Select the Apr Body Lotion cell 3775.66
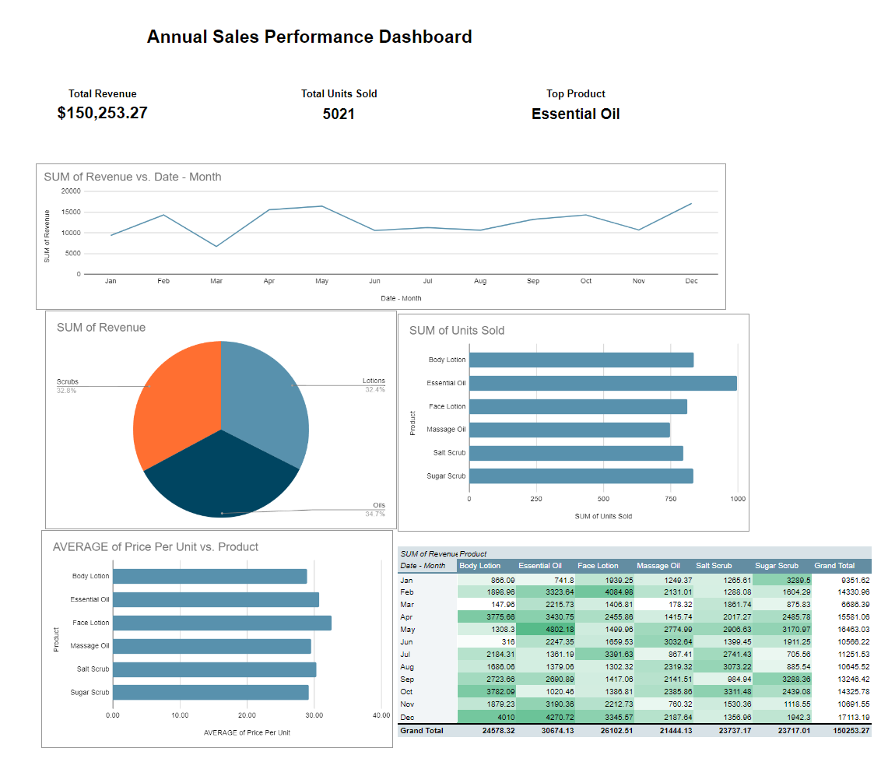 pos(486,617)
